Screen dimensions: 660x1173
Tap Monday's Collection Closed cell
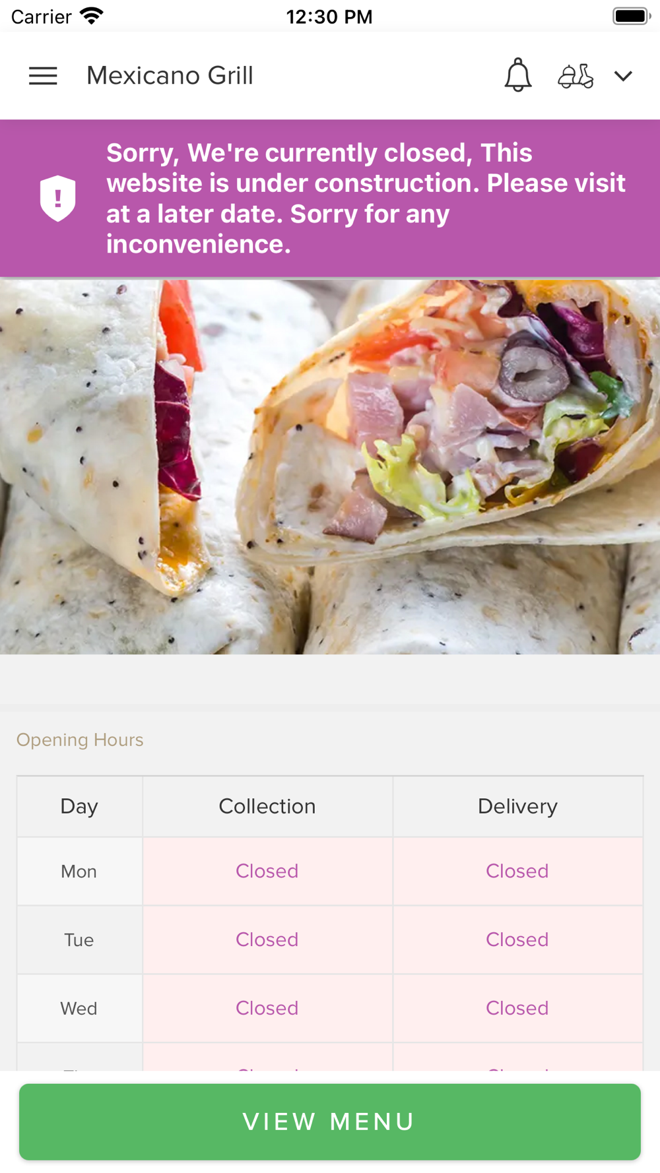[267, 871]
